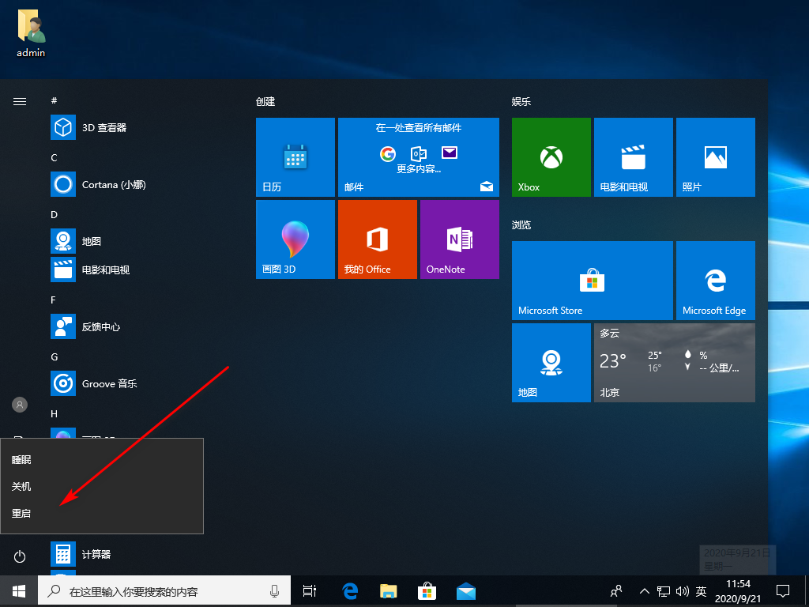809x607 pixels.
Task: Adjust volume from the taskbar speaker icon
Action: pos(683,590)
